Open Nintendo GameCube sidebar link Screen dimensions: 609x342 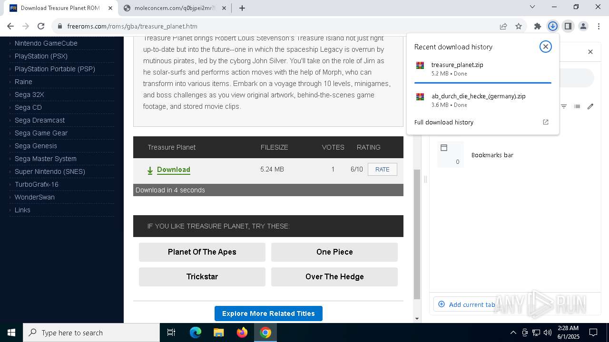click(46, 43)
